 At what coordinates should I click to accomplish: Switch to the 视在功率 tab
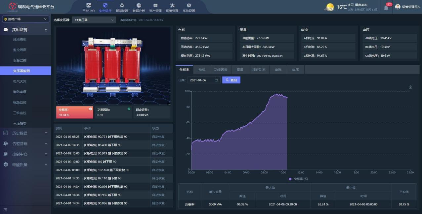[259, 70]
